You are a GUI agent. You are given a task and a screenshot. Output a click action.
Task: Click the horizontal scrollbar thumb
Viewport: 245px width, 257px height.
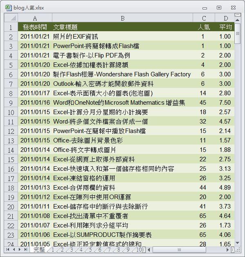[179, 250]
